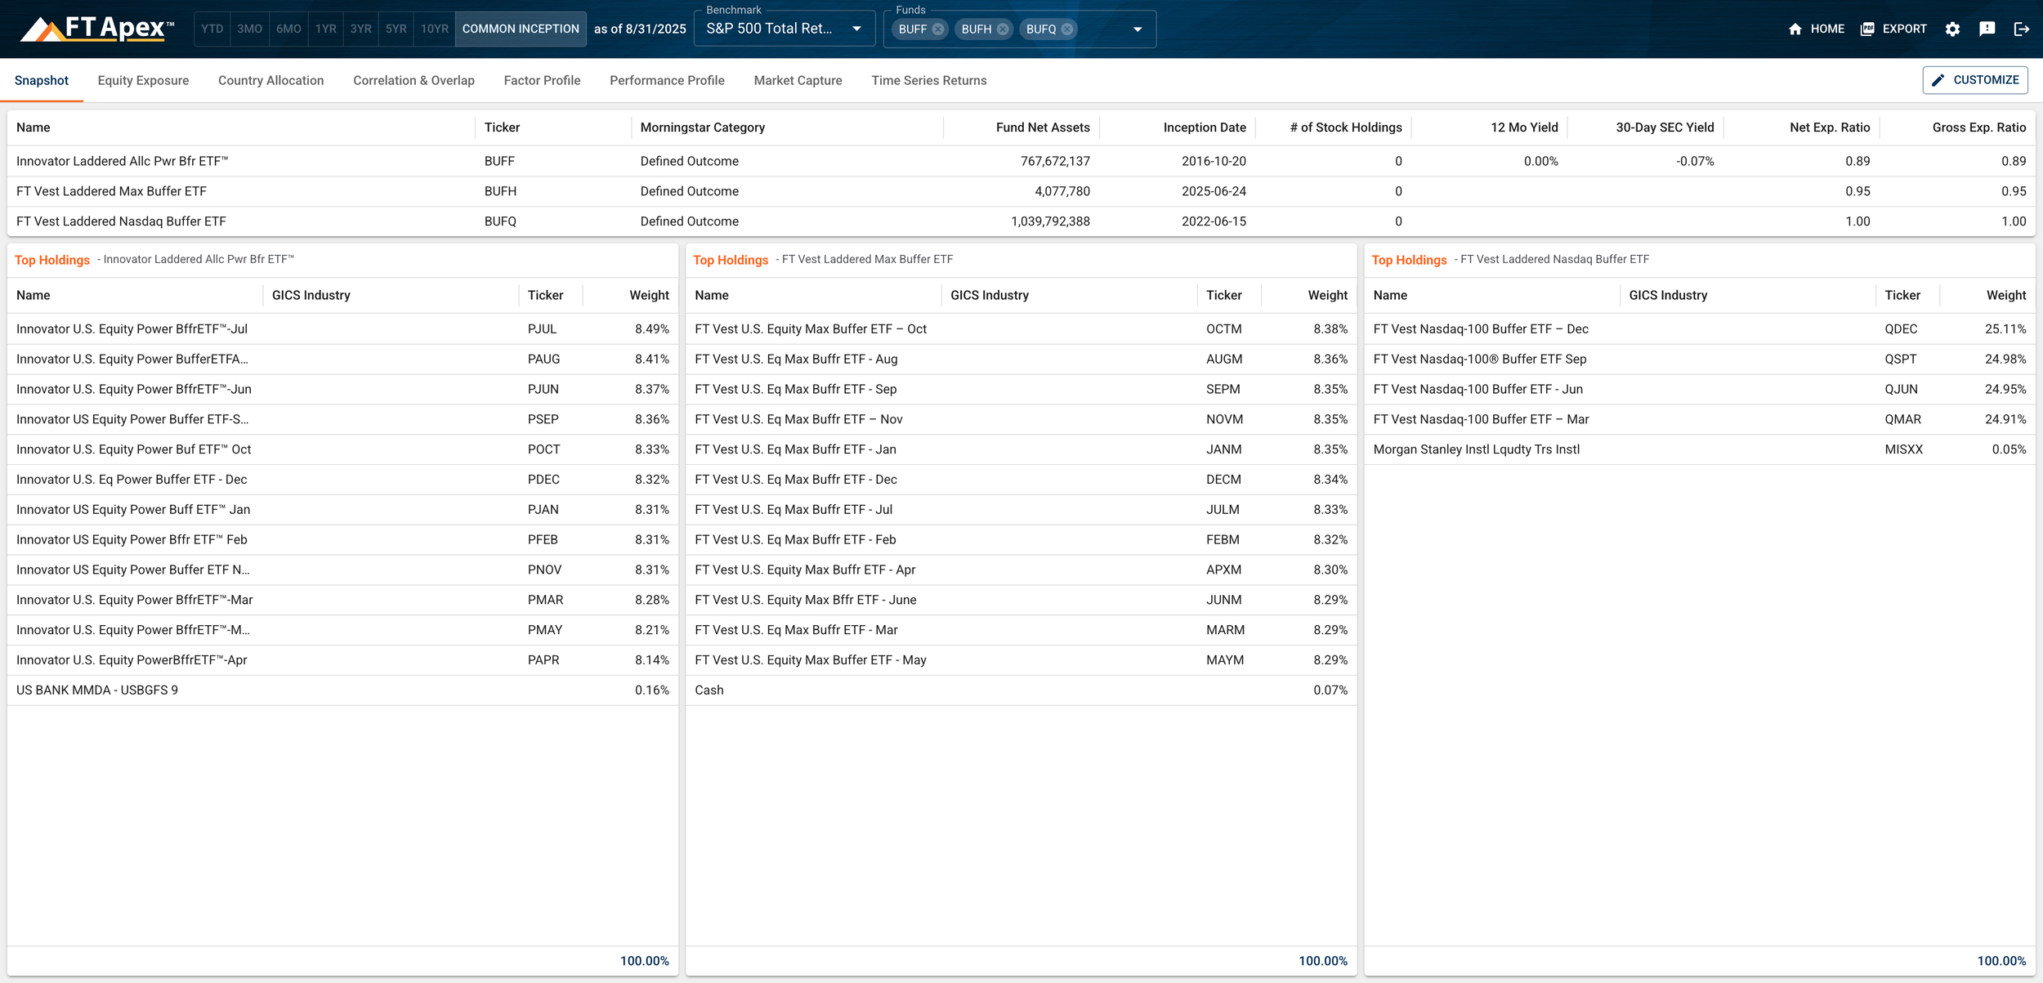The width and height of the screenshot is (2043, 983).
Task: Export the report as PDF
Action: pyautogui.click(x=1893, y=29)
